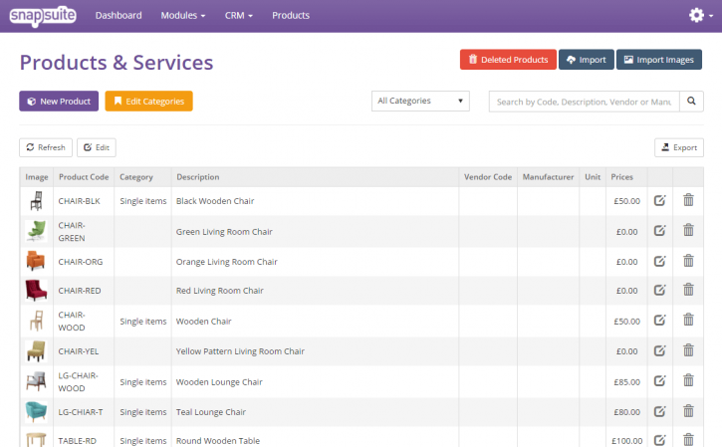This screenshot has height=447, width=722.
Task: Edit the LG-CHAIR-WOOD product row
Action: (x=660, y=381)
